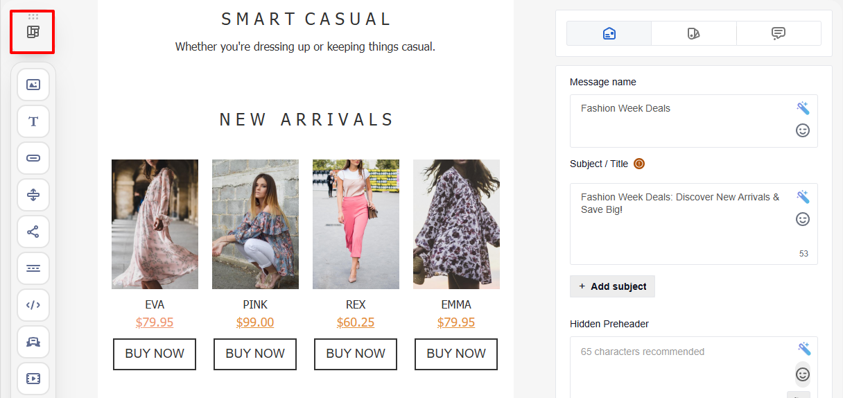Select the "Whether you're dressing up" paragraph

[x=305, y=47]
